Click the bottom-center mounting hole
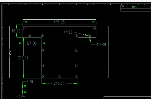151x99 pixels. click(x=60, y=77)
